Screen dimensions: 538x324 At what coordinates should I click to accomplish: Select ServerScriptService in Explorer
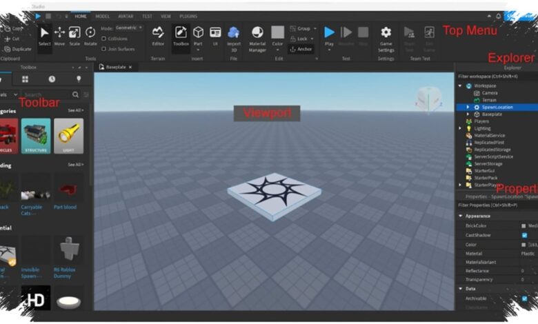point(493,156)
